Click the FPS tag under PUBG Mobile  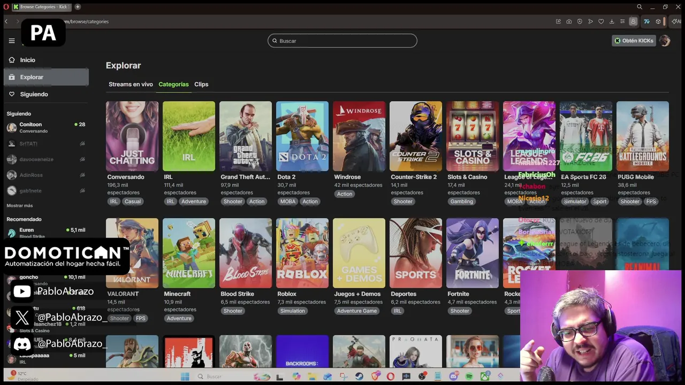651,202
